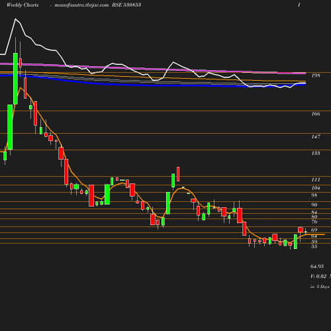Click the "Weekly Charts" title text
This screenshot has width=331, height=331.
pos(23,5)
